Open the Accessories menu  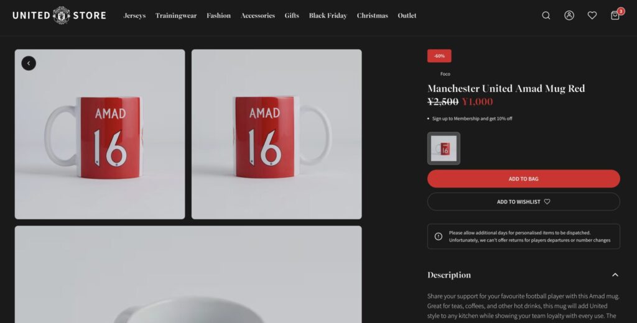(258, 16)
